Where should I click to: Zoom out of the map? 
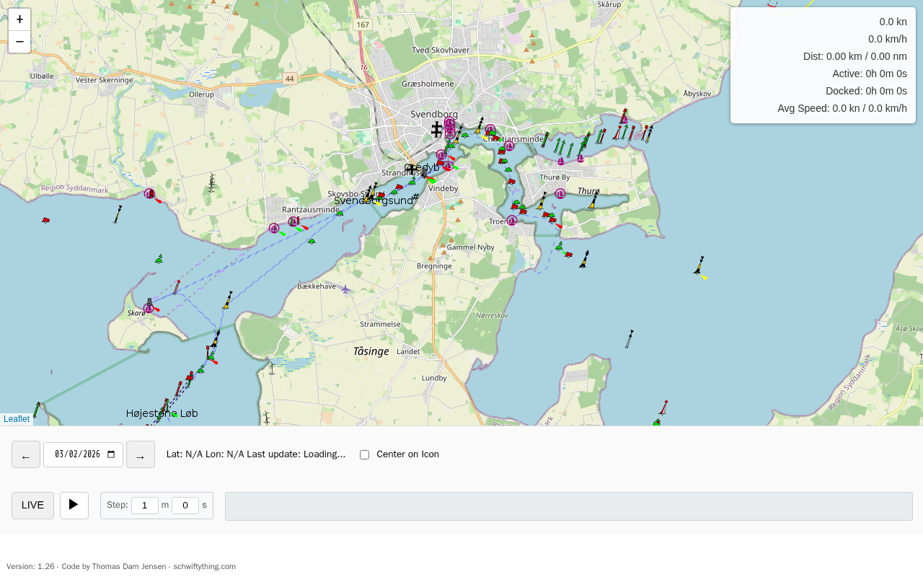coord(19,42)
